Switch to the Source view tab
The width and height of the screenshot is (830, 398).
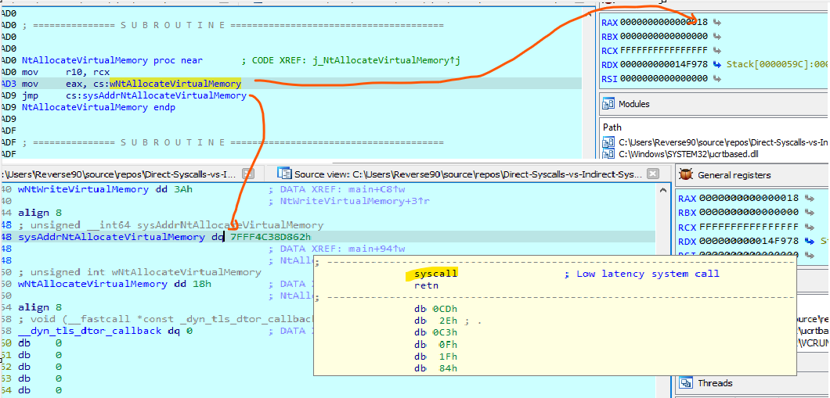[470, 174]
